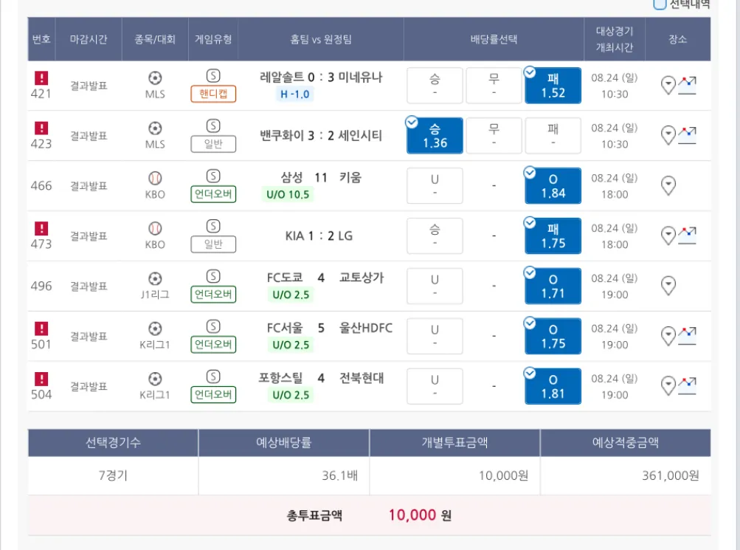Click the location pin for match 496
The width and height of the screenshot is (740, 550).
tap(668, 286)
